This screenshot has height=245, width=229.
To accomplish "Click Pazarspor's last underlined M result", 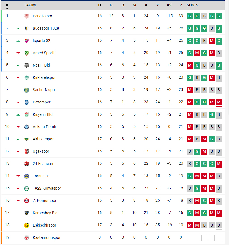I will pyautogui.click(x=219, y=102).
